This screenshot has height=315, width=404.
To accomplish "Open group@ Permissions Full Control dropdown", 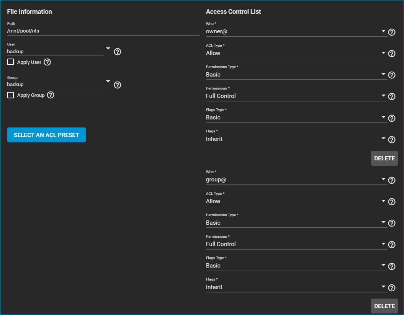I will [x=296, y=244].
